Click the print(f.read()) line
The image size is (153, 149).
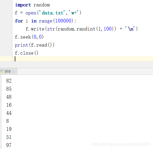coord(34,45)
